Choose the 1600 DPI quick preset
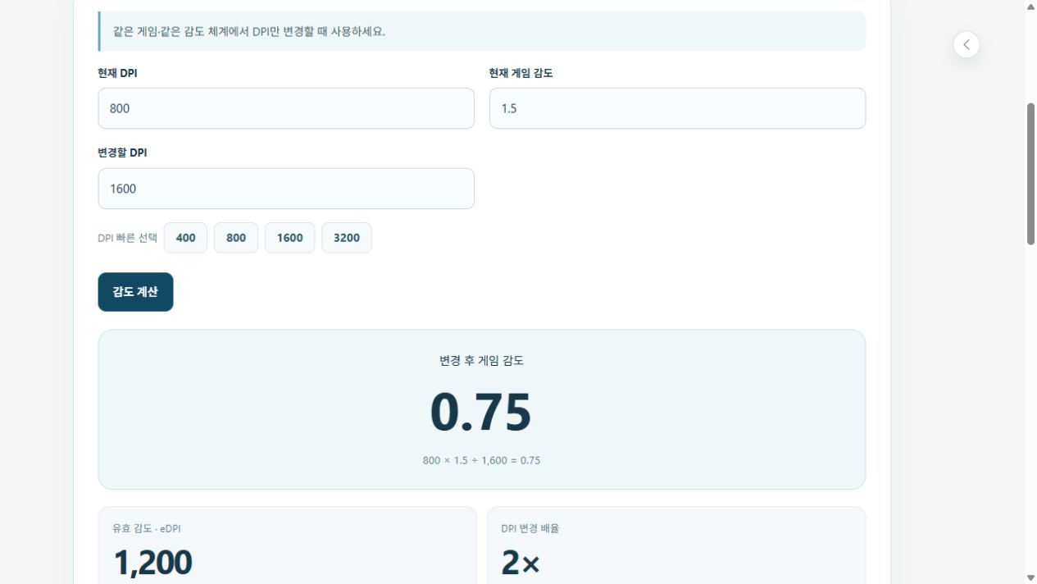Image resolution: width=1037 pixels, height=584 pixels. click(289, 238)
